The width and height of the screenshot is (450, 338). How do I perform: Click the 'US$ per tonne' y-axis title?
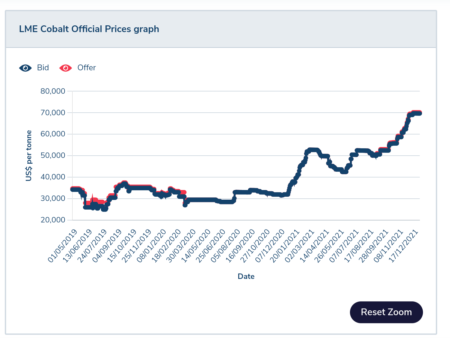29,156
